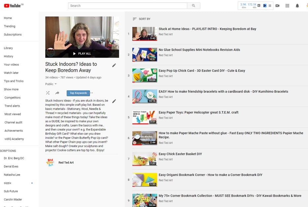The height and width of the screenshot is (207, 308).
Task: Click the Sort By icon
Action: coord(135,19)
